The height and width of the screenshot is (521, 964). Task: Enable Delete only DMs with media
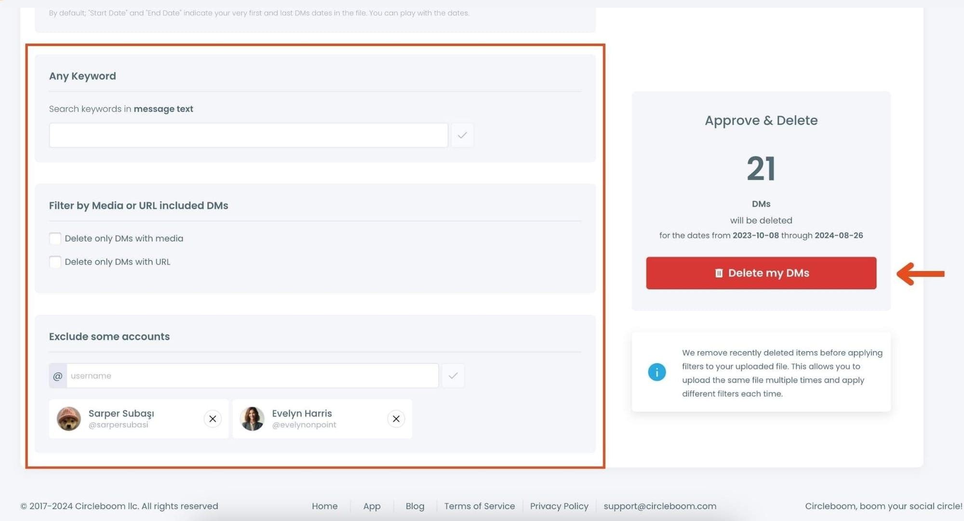click(55, 238)
